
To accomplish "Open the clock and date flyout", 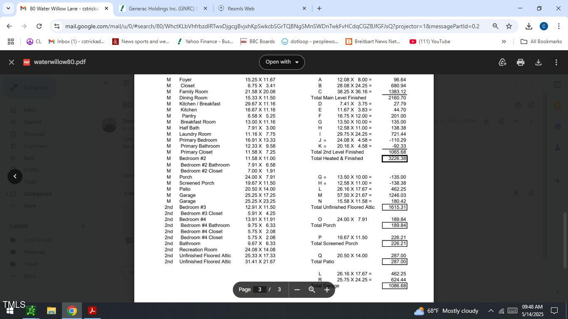I will click(x=532, y=311).
